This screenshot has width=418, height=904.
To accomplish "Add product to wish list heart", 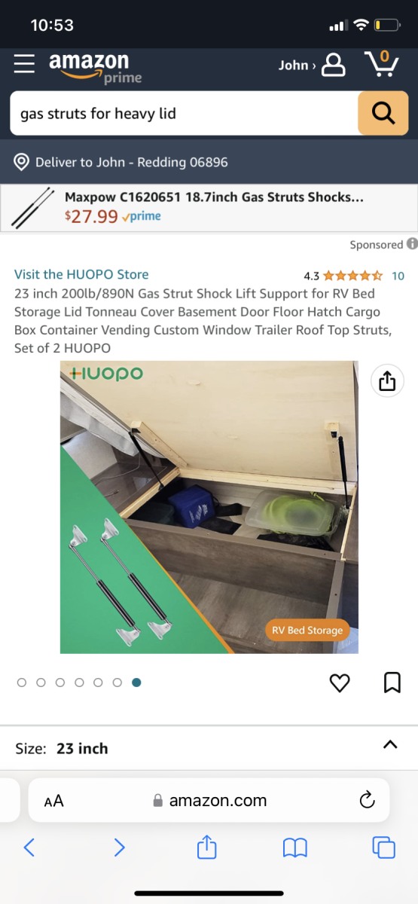I will tap(340, 683).
